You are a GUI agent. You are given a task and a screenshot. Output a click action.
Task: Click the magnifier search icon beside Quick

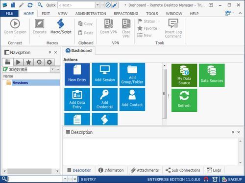coord(40,5)
